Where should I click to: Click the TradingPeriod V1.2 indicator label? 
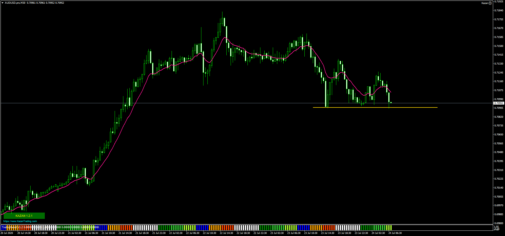point(12,227)
